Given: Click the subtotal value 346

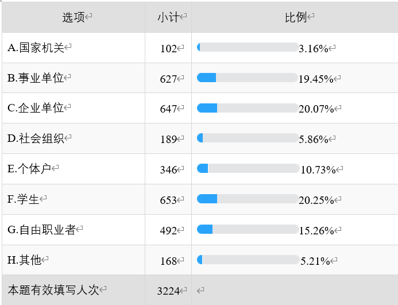Looking at the screenshot, I should point(168,169).
